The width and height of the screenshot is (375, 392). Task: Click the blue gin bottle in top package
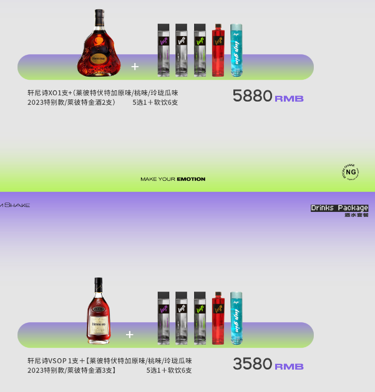[x=236, y=50]
